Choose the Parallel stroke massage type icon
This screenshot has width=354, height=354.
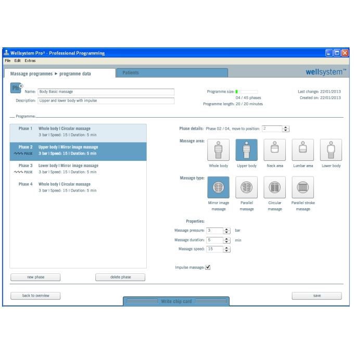303,187
